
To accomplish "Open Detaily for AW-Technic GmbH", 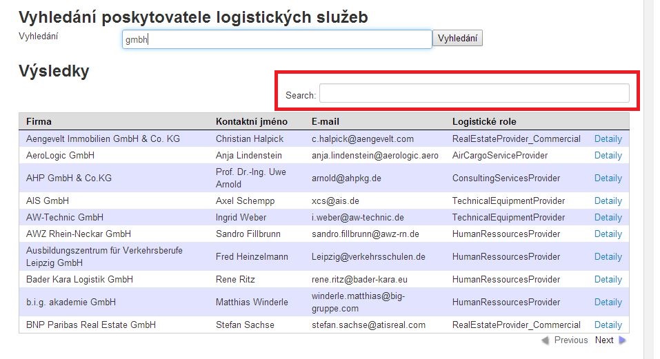I will [x=608, y=217].
